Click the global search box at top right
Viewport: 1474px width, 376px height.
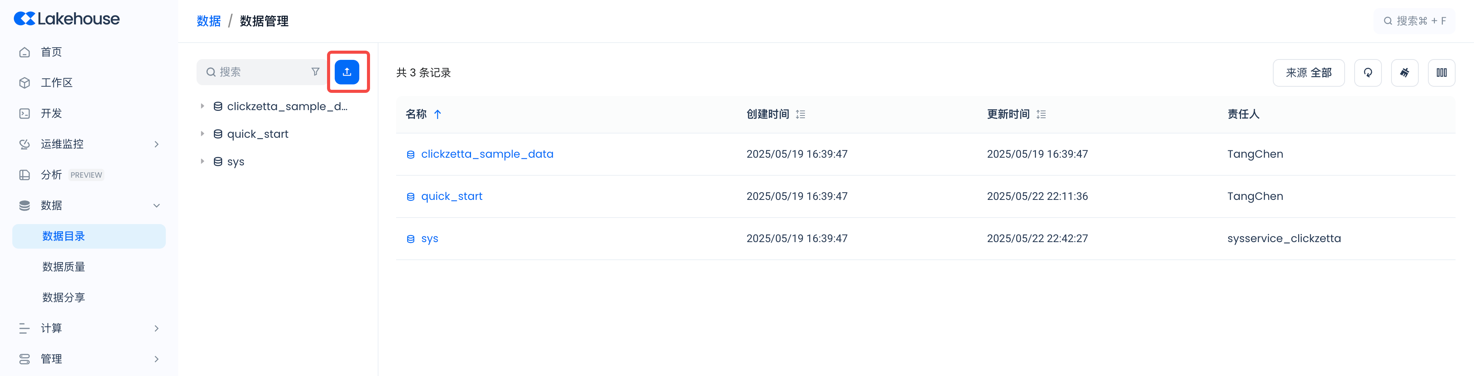[x=1414, y=21]
